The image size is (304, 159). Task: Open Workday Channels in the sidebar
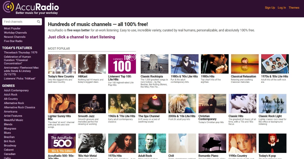tap(15, 33)
